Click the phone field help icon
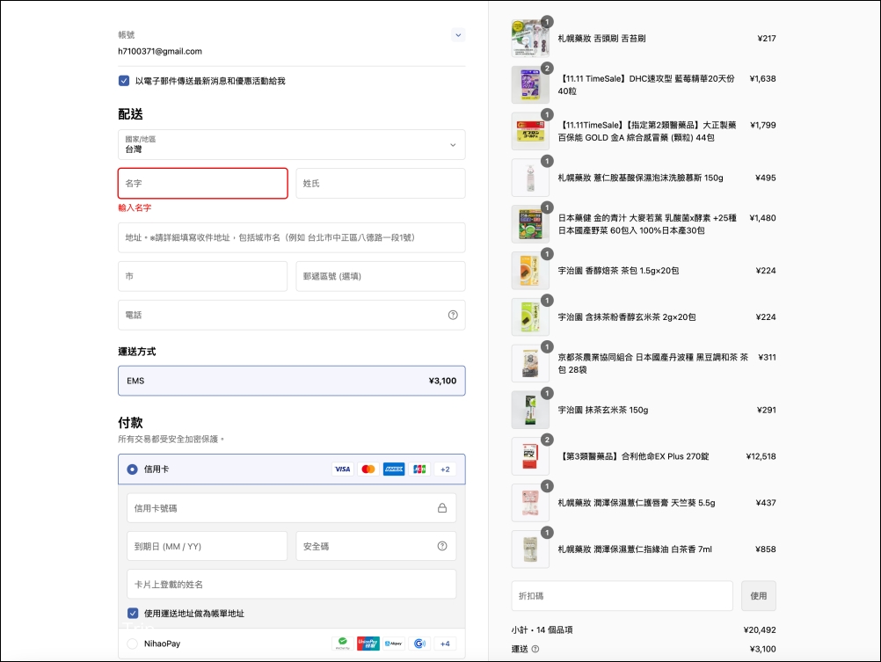 pos(453,315)
